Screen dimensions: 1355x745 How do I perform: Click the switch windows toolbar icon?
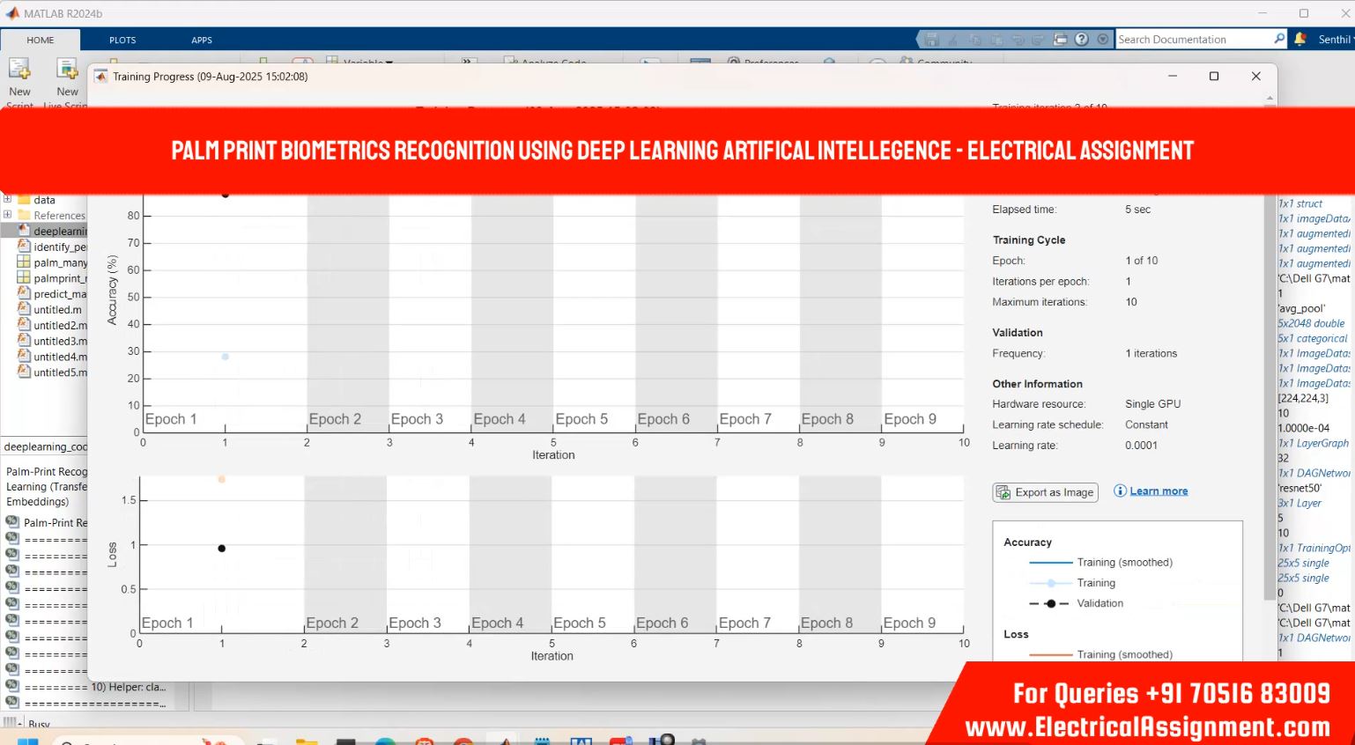[x=1061, y=40]
